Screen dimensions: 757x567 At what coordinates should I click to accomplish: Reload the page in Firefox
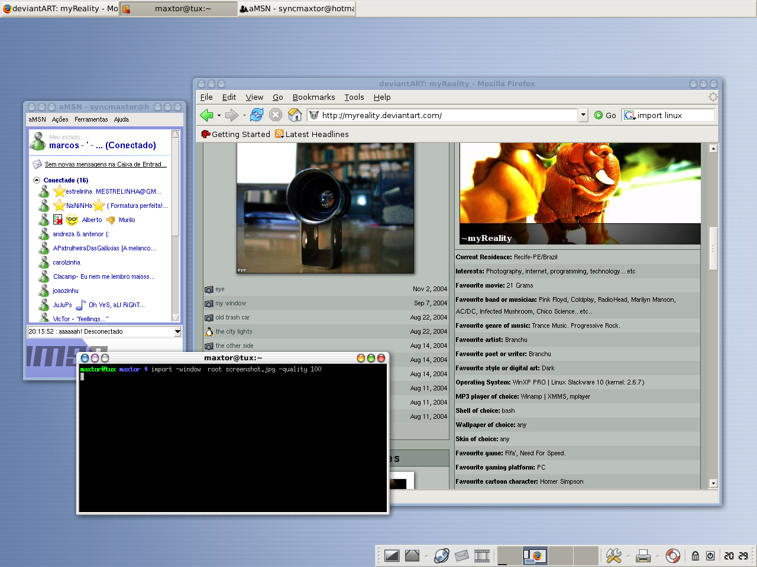(257, 115)
